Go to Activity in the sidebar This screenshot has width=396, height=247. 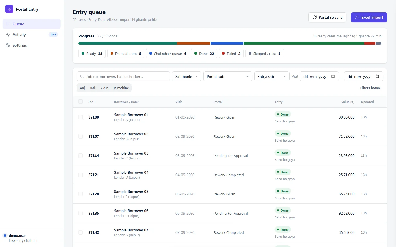[32, 35]
